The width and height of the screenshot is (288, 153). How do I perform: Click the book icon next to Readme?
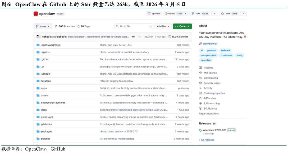click(x=201, y=67)
